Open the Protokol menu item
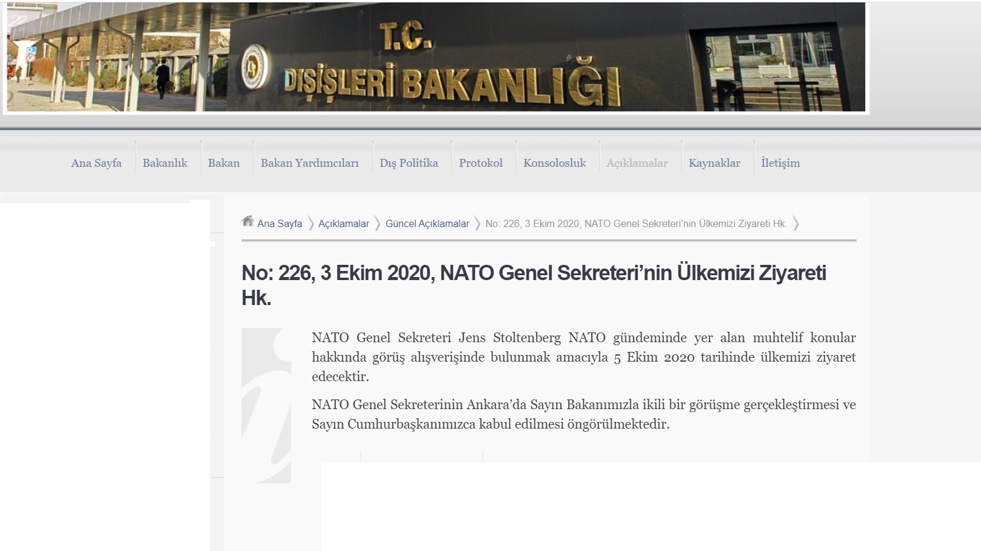The image size is (981, 551). (x=481, y=163)
